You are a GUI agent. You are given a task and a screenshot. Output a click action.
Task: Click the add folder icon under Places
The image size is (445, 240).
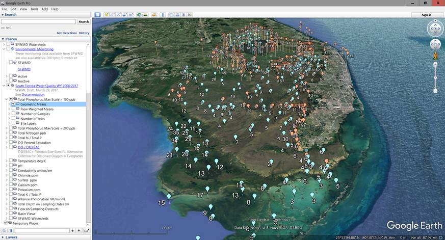tap(87, 231)
